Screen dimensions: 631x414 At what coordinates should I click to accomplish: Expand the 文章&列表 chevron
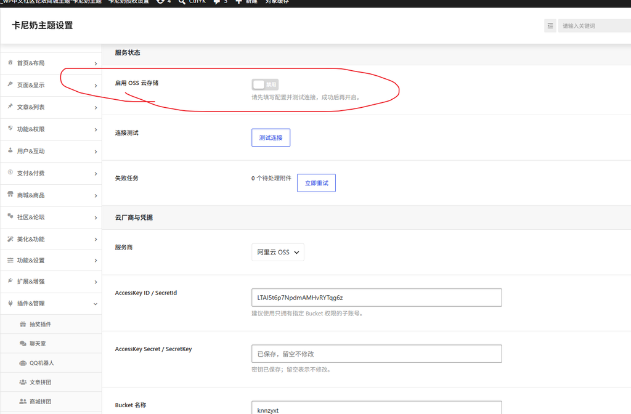click(96, 108)
